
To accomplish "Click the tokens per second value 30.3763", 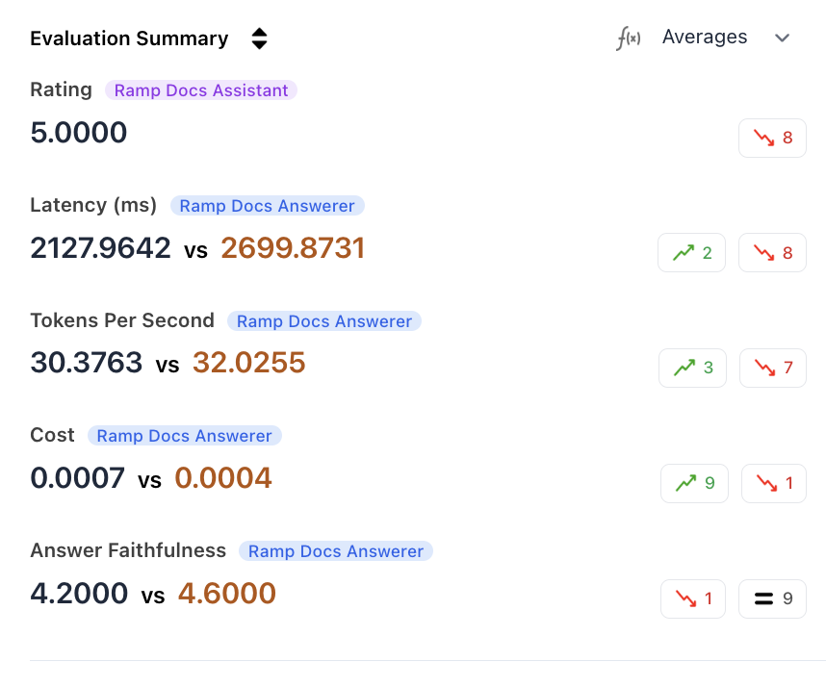I will coord(86,363).
